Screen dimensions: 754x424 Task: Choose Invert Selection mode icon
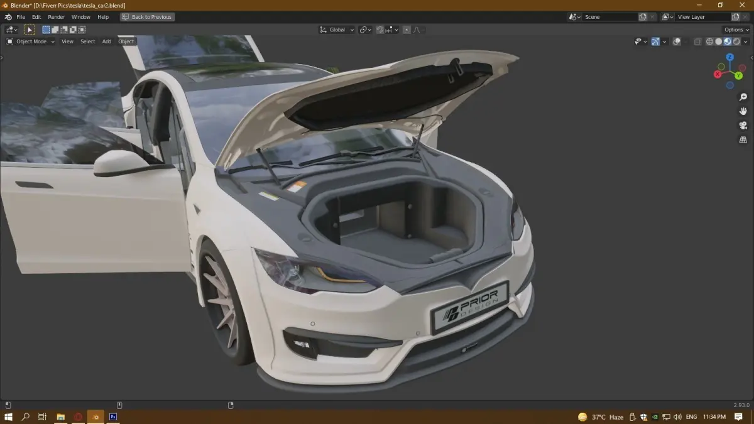click(73, 30)
